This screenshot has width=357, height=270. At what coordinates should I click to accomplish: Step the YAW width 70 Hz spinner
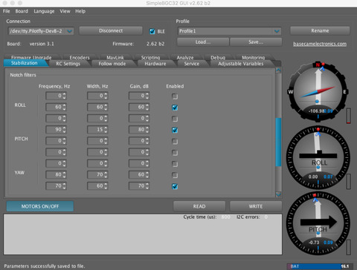pos(106,174)
